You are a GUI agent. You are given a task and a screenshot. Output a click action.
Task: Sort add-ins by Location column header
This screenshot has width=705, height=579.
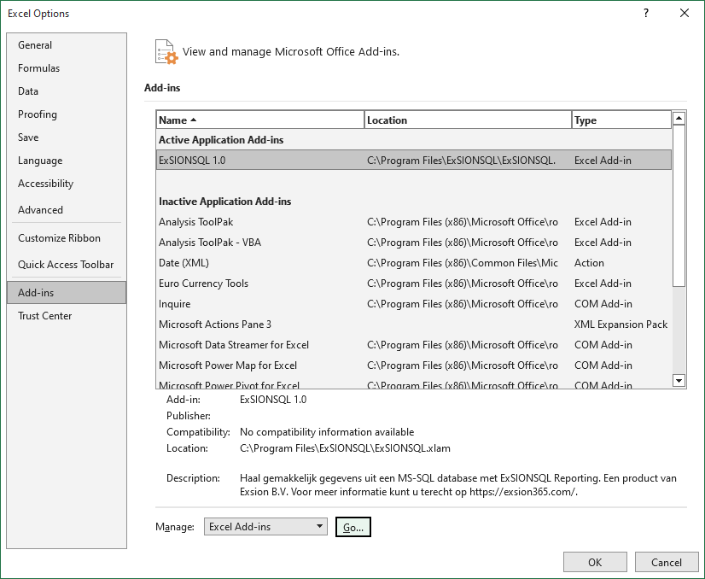point(468,120)
